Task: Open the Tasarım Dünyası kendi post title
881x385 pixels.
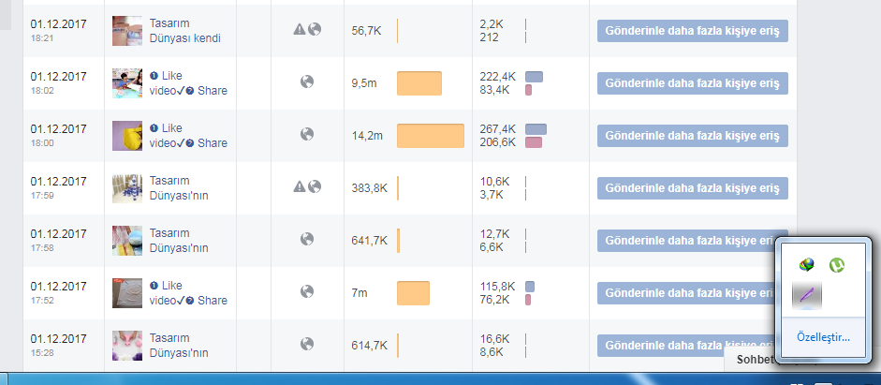Action: [184, 31]
